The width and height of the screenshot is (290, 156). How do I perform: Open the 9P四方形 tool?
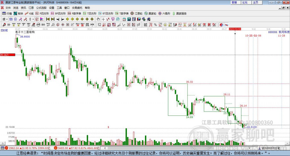pos(58,14)
